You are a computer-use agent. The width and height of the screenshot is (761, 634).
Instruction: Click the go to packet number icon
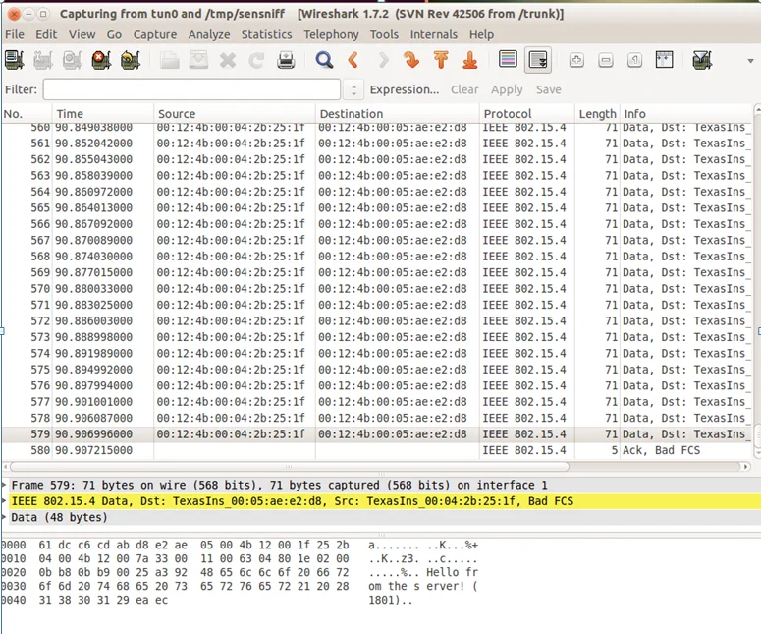tap(411, 60)
